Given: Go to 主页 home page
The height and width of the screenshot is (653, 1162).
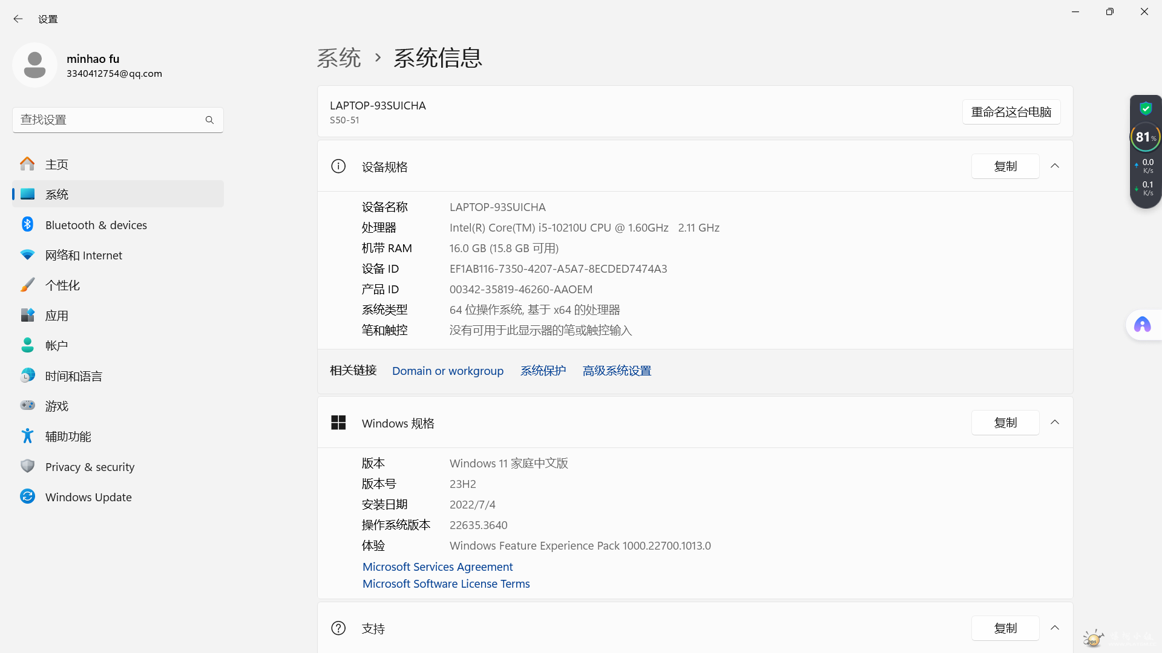Looking at the screenshot, I should [x=56, y=164].
